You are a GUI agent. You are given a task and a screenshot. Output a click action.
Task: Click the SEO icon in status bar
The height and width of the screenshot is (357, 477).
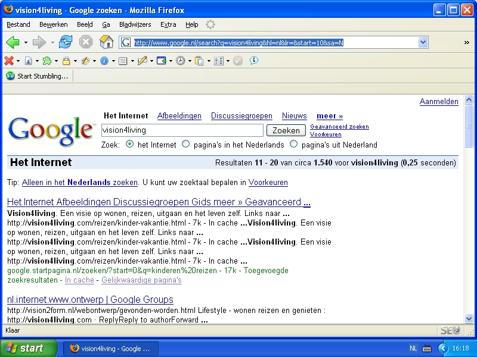(450, 330)
